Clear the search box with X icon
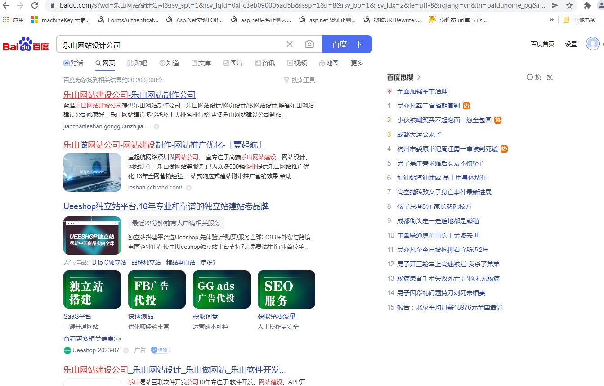Image resolution: width=604 pixels, height=386 pixels. point(290,44)
